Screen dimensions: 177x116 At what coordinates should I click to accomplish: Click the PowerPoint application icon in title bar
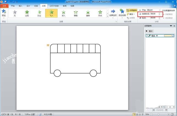coord(2,2)
